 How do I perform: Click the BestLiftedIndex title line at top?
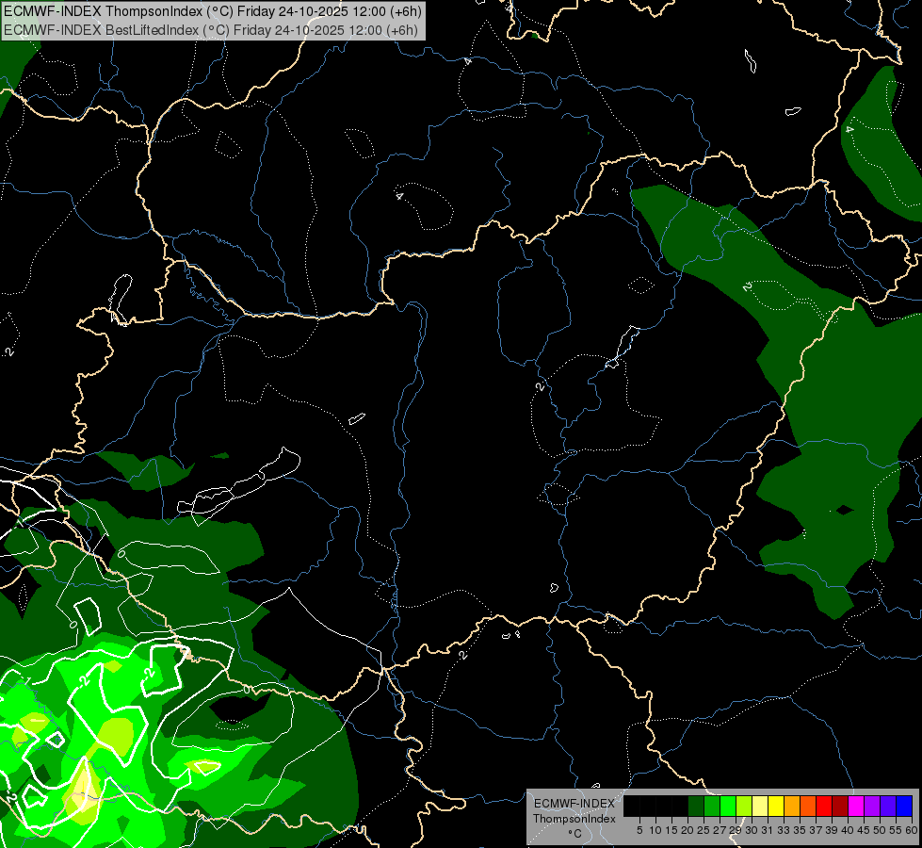coord(211,30)
